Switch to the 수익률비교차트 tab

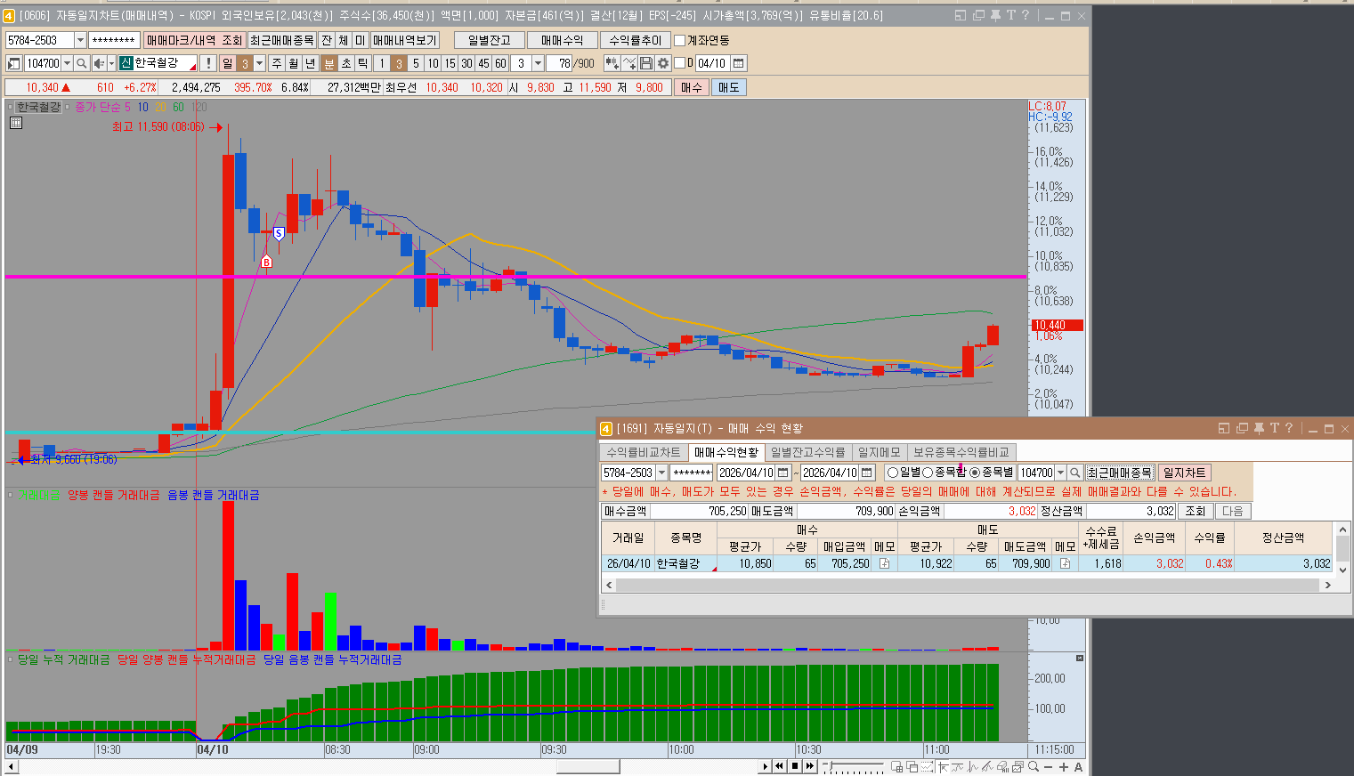click(644, 452)
